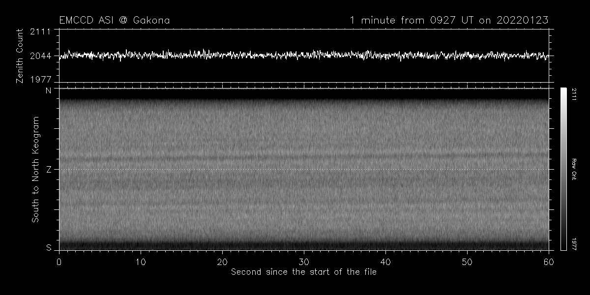This screenshot has width=590, height=295.
Task: Click the 'South to North Keogram' axis label
Action: point(35,169)
